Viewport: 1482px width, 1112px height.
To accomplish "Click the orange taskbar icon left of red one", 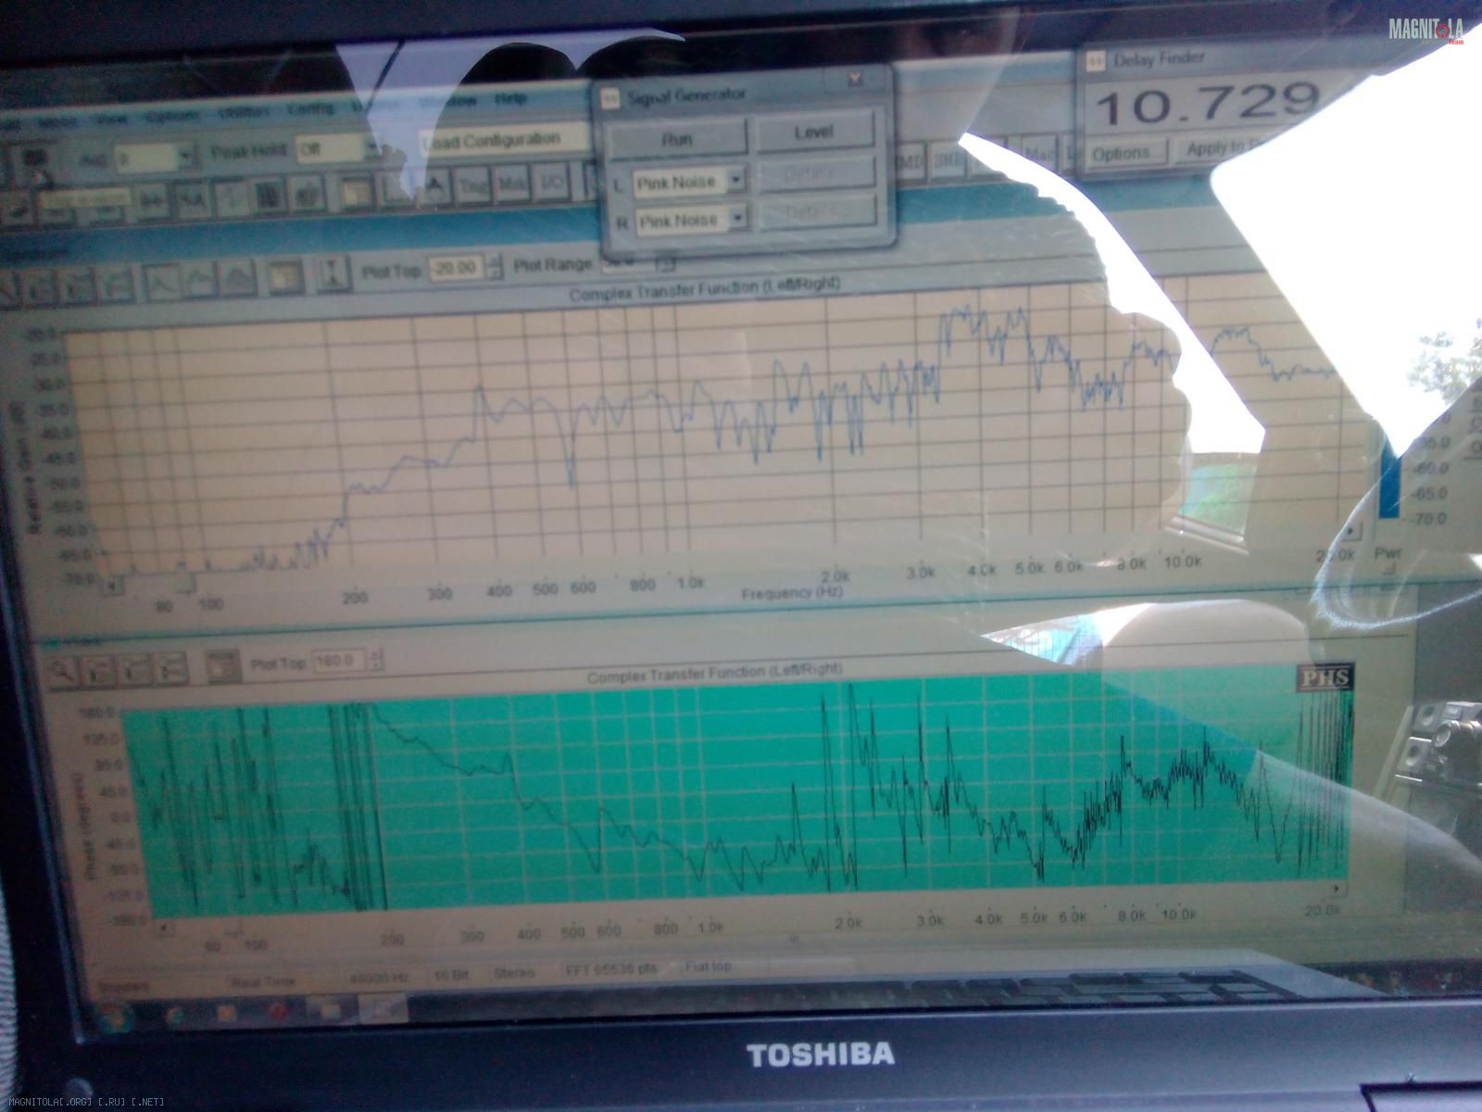I will pyautogui.click(x=228, y=1014).
